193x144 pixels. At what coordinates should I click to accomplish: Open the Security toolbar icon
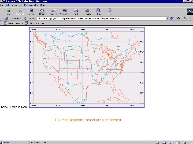click(87, 10)
